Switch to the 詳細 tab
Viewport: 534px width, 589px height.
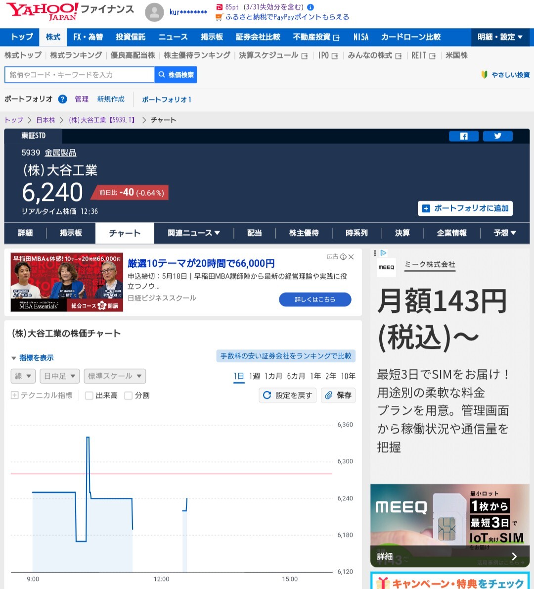pos(25,233)
